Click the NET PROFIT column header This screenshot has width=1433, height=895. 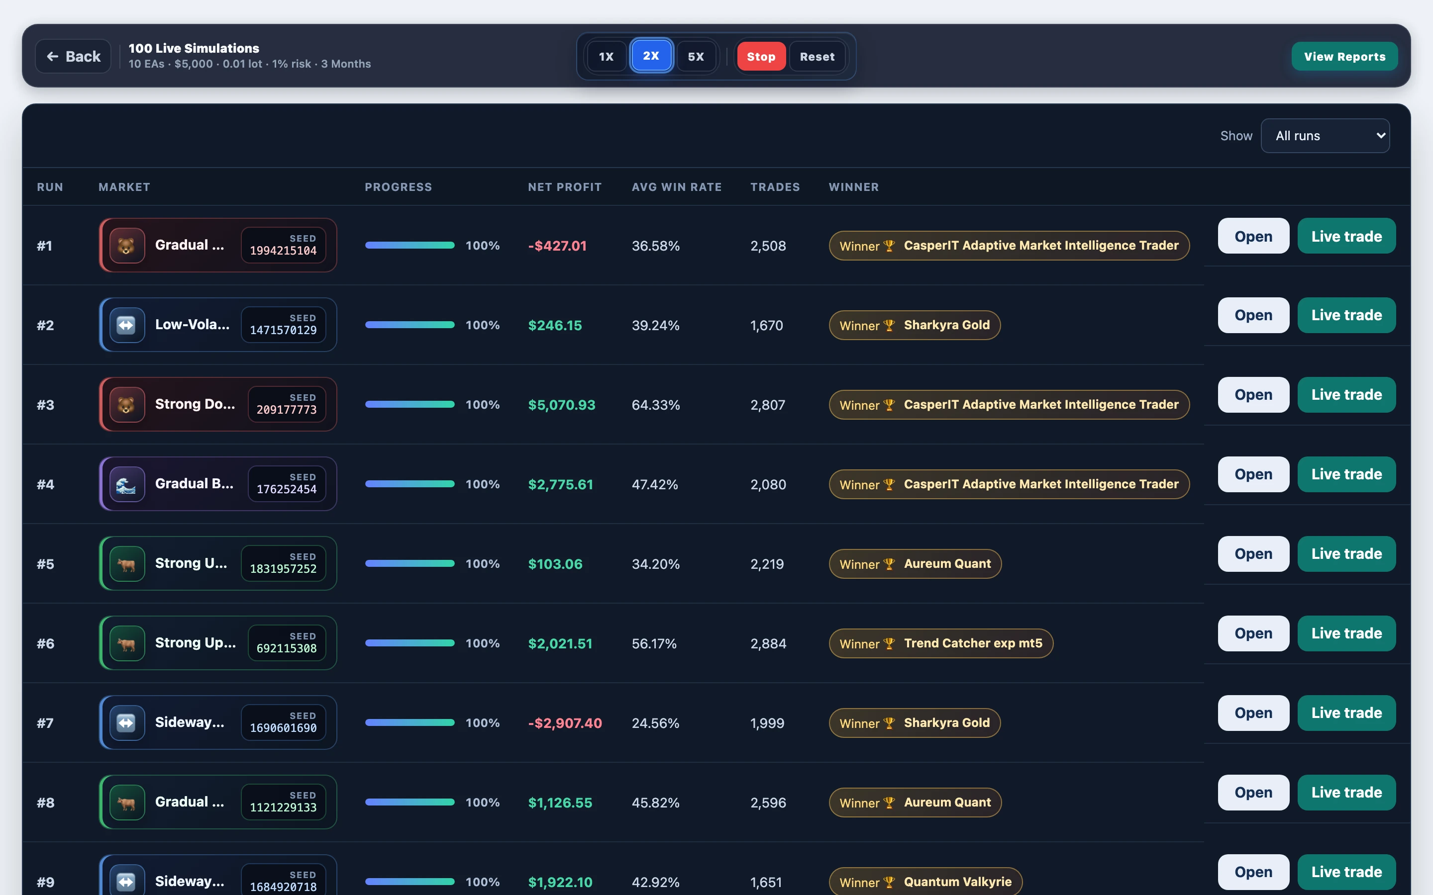pos(565,187)
